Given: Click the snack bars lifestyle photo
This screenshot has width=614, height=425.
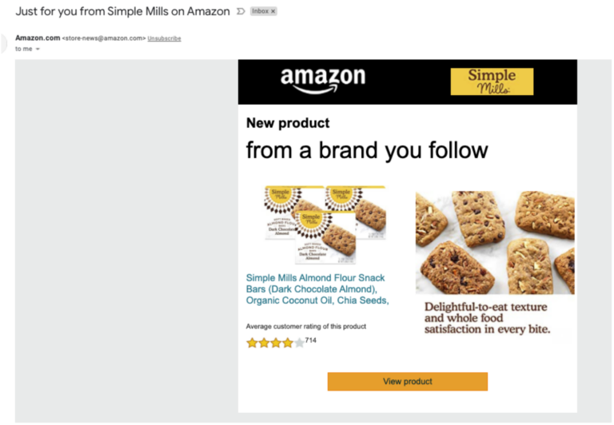Looking at the screenshot, I should tap(494, 243).
